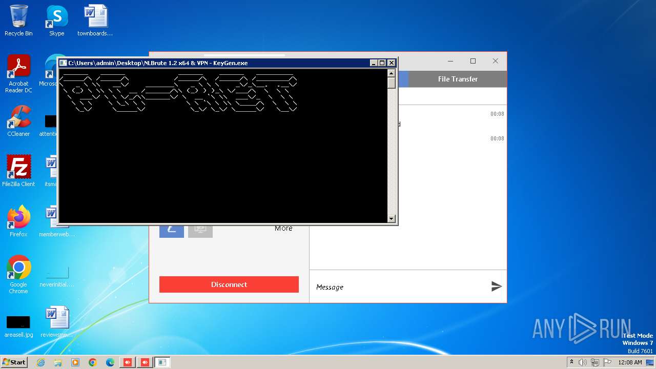656x369 pixels.
Task: Open Google Chrome desktop shortcut
Action: [18, 274]
